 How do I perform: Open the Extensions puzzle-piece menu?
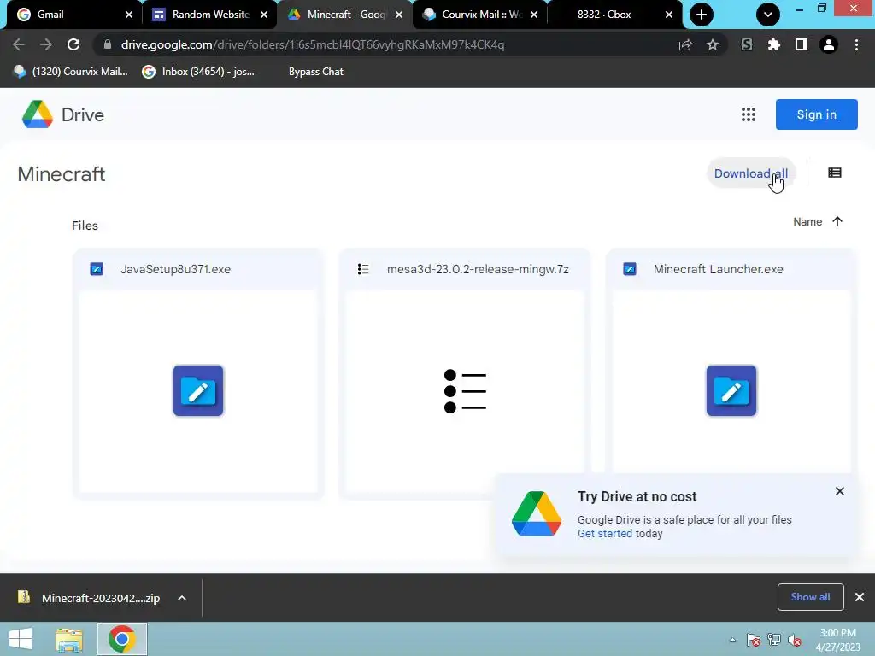(774, 44)
